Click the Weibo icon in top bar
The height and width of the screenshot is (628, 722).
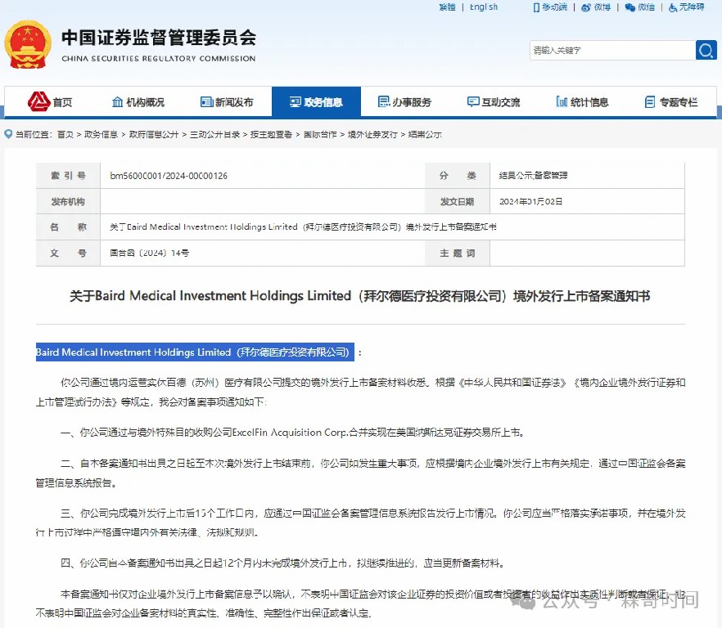point(586,7)
